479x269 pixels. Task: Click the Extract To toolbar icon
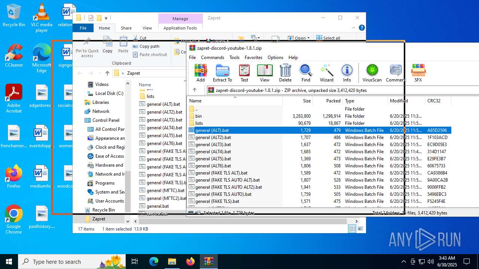click(222, 73)
